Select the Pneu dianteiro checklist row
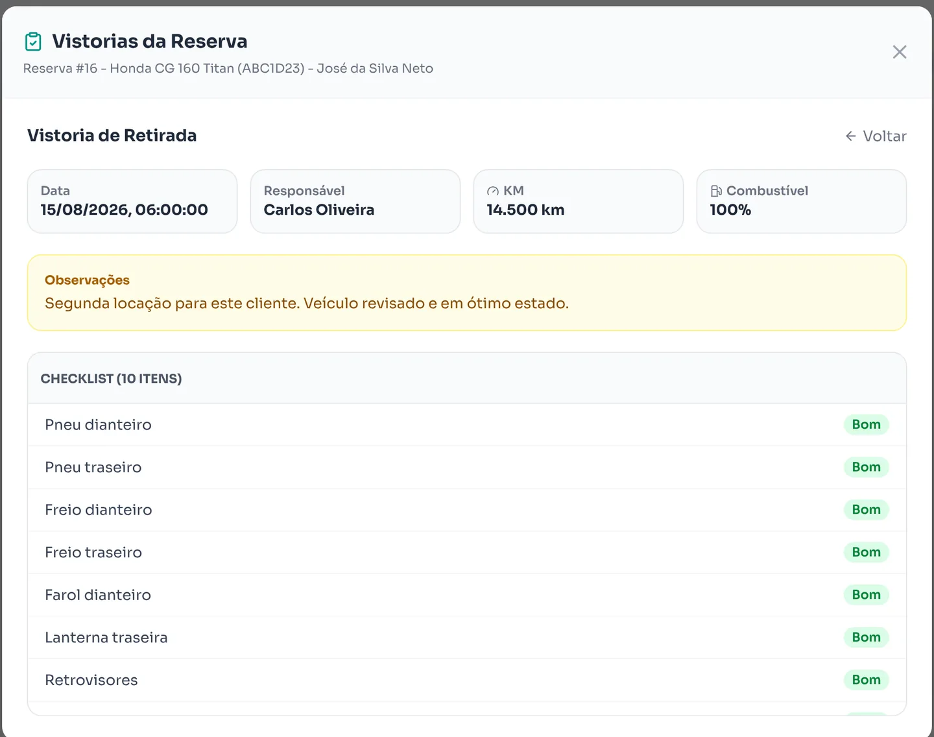This screenshot has height=737, width=934. point(467,425)
